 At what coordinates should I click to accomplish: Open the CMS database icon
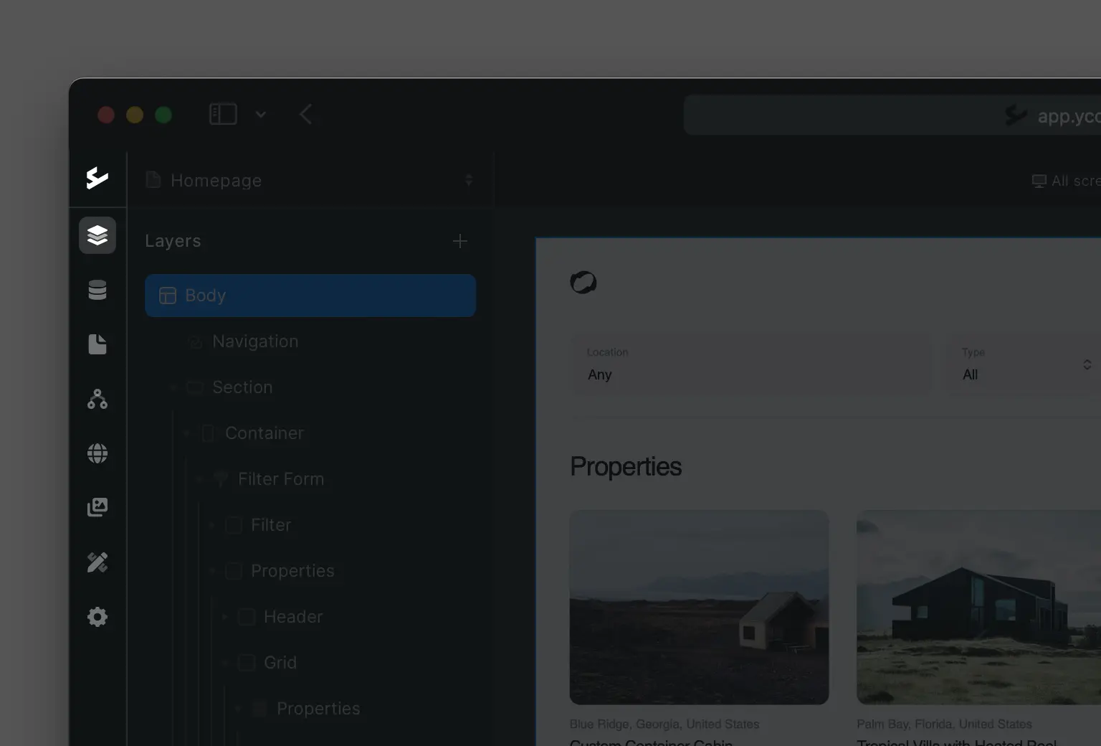[97, 290]
